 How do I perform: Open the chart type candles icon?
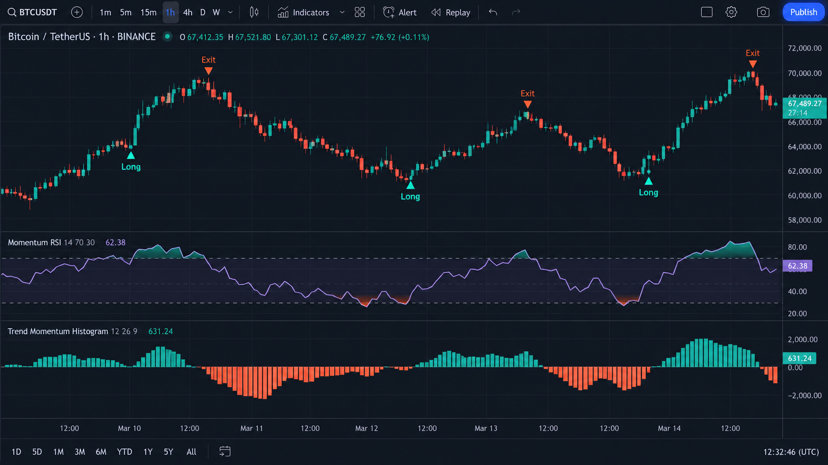pos(254,12)
